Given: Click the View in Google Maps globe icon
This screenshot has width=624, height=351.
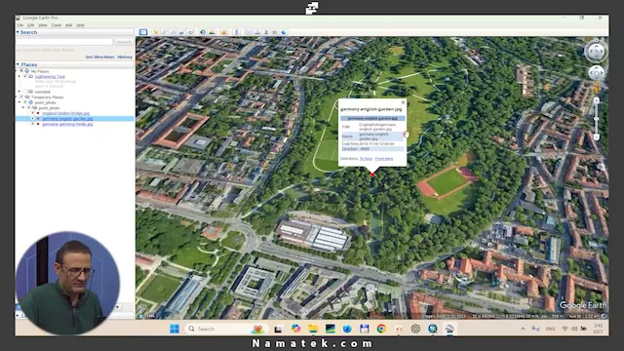Looking at the screenshot, I should [x=284, y=32].
